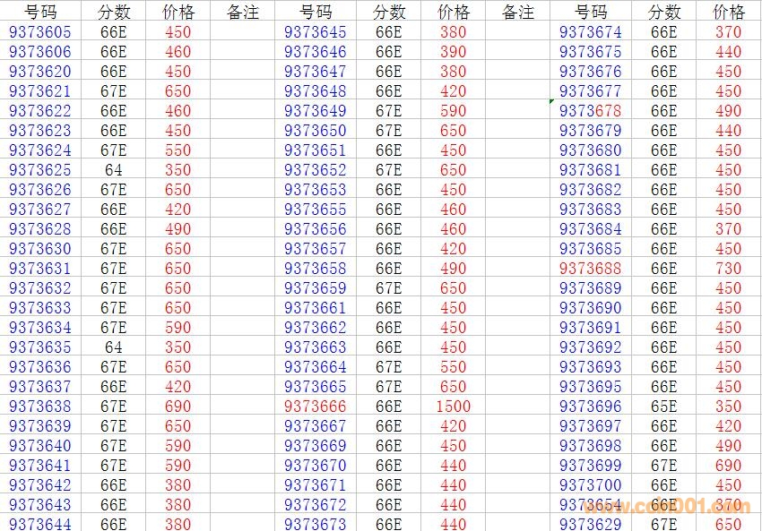This screenshot has width=762, height=531.
Task: Click the 65E score cell
Action: point(663,407)
